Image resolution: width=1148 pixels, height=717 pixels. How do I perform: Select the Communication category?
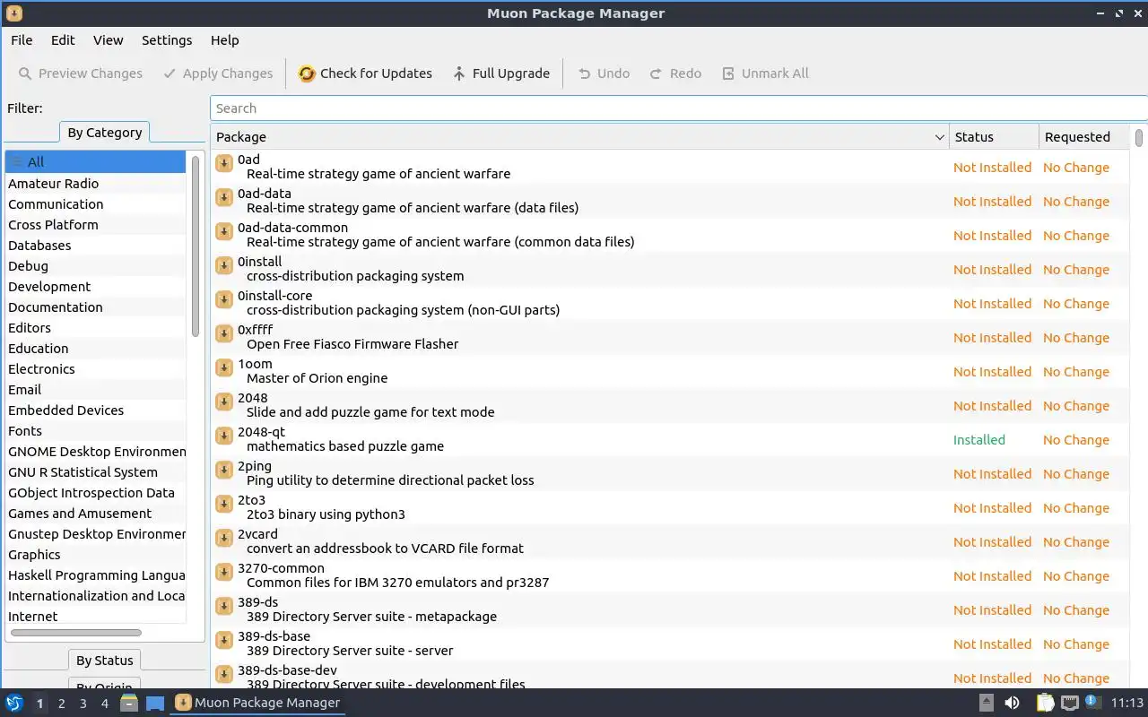(95, 204)
